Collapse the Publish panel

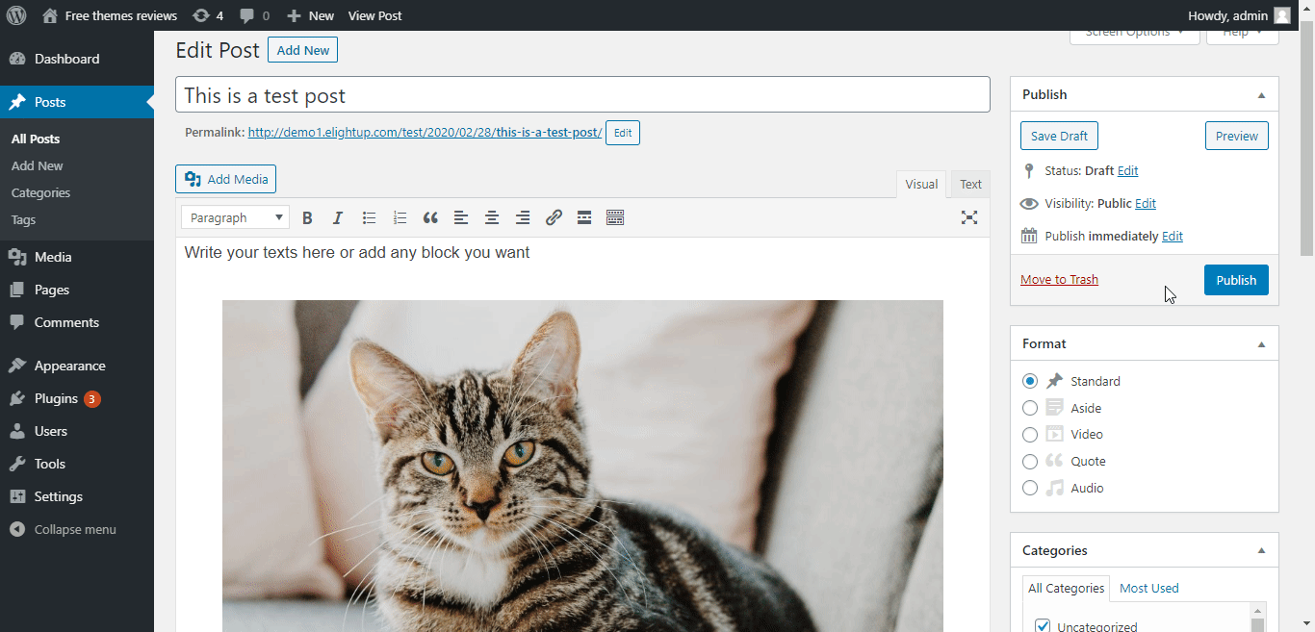click(x=1261, y=94)
